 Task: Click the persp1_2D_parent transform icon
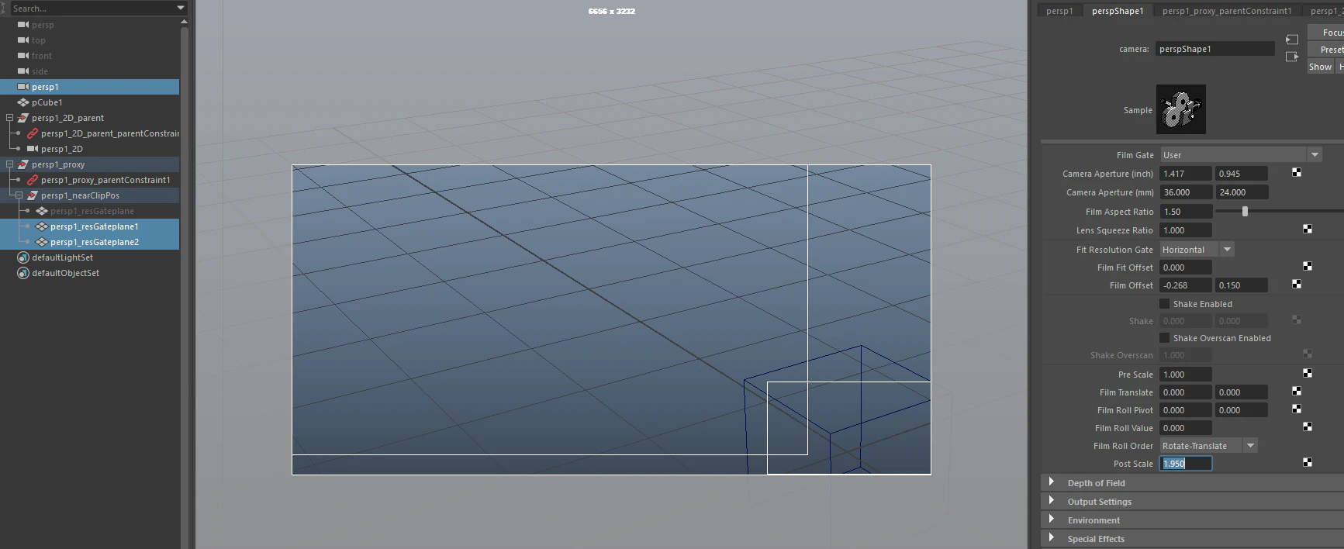pos(23,118)
